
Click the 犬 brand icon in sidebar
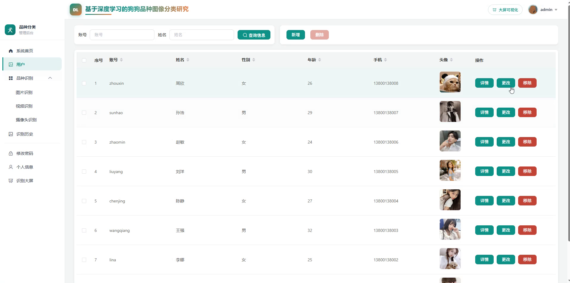point(10,30)
